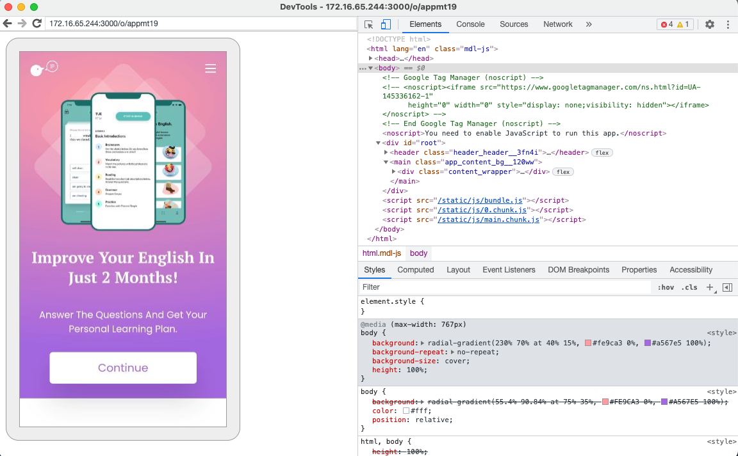Reload the page with the refresh icon
The height and width of the screenshot is (456, 738).
37,23
